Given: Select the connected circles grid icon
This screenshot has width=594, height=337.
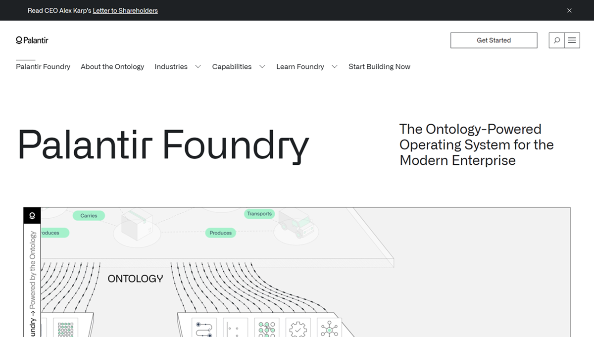Looking at the screenshot, I should (267, 329).
